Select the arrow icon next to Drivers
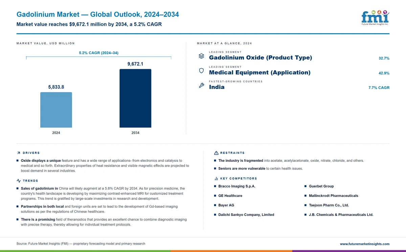This screenshot has width=406, height=252. [x=19, y=153]
